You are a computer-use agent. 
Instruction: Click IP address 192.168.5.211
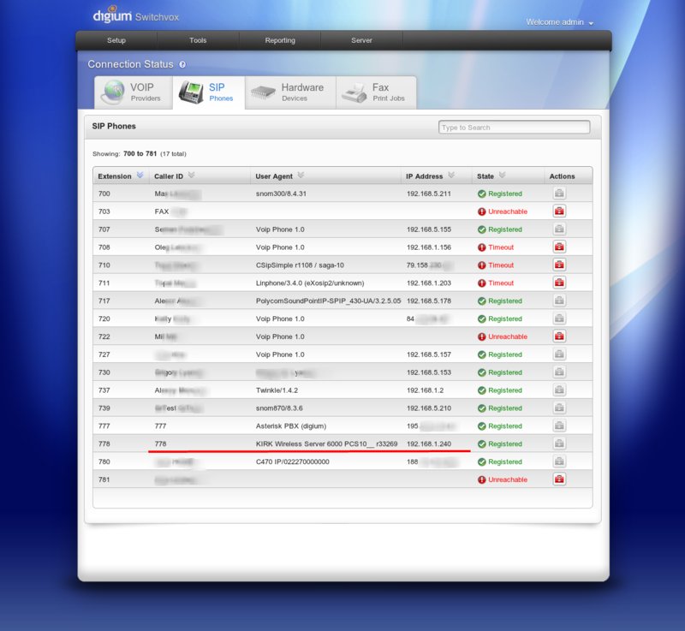click(429, 193)
